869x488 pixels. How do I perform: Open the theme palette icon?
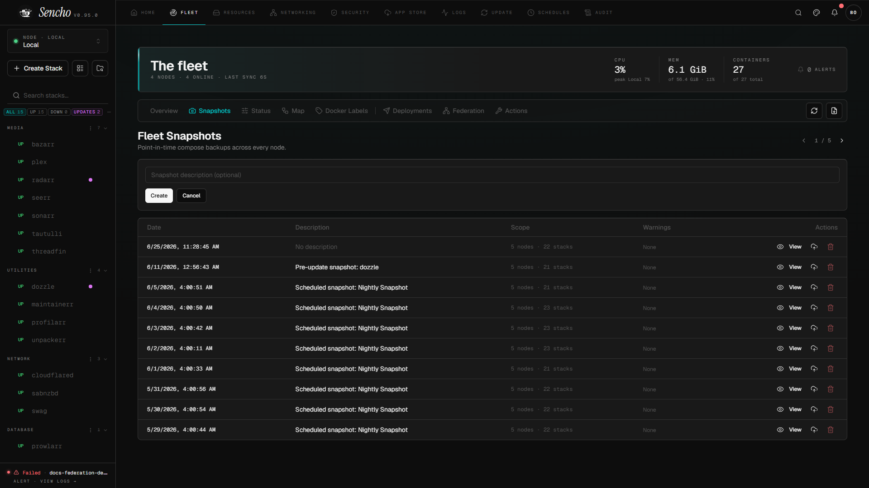[816, 13]
